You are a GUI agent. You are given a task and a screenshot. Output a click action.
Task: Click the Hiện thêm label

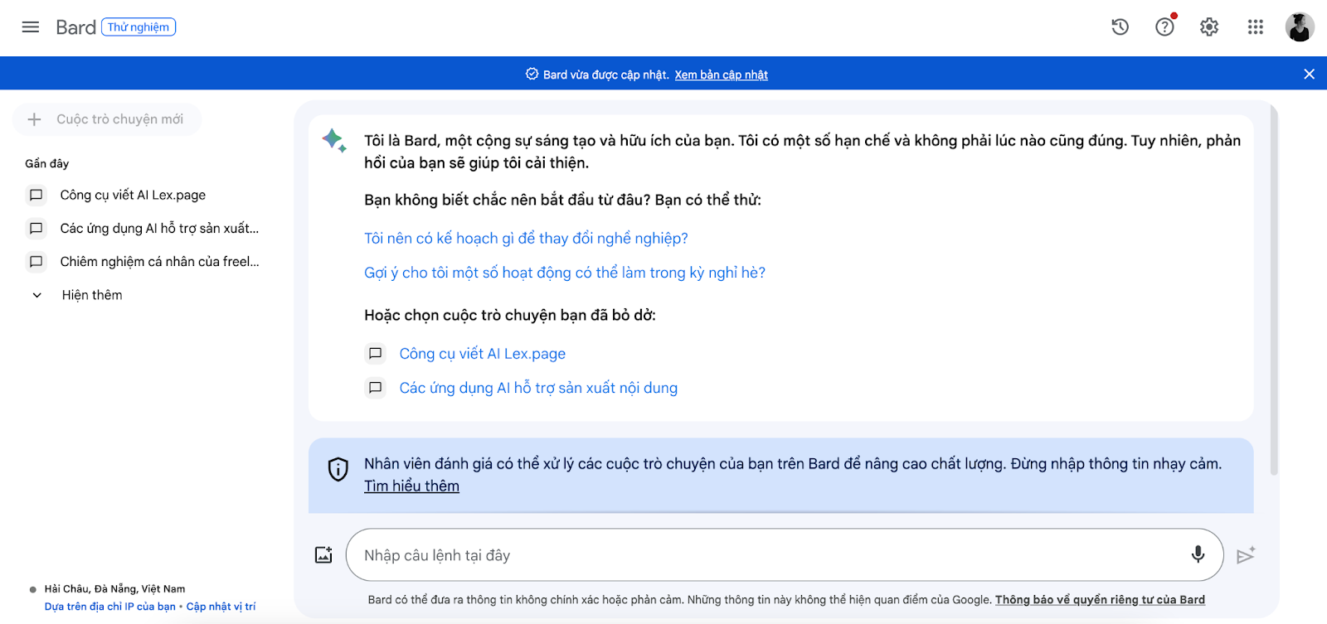pyautogui.click(x=92, y=295)
